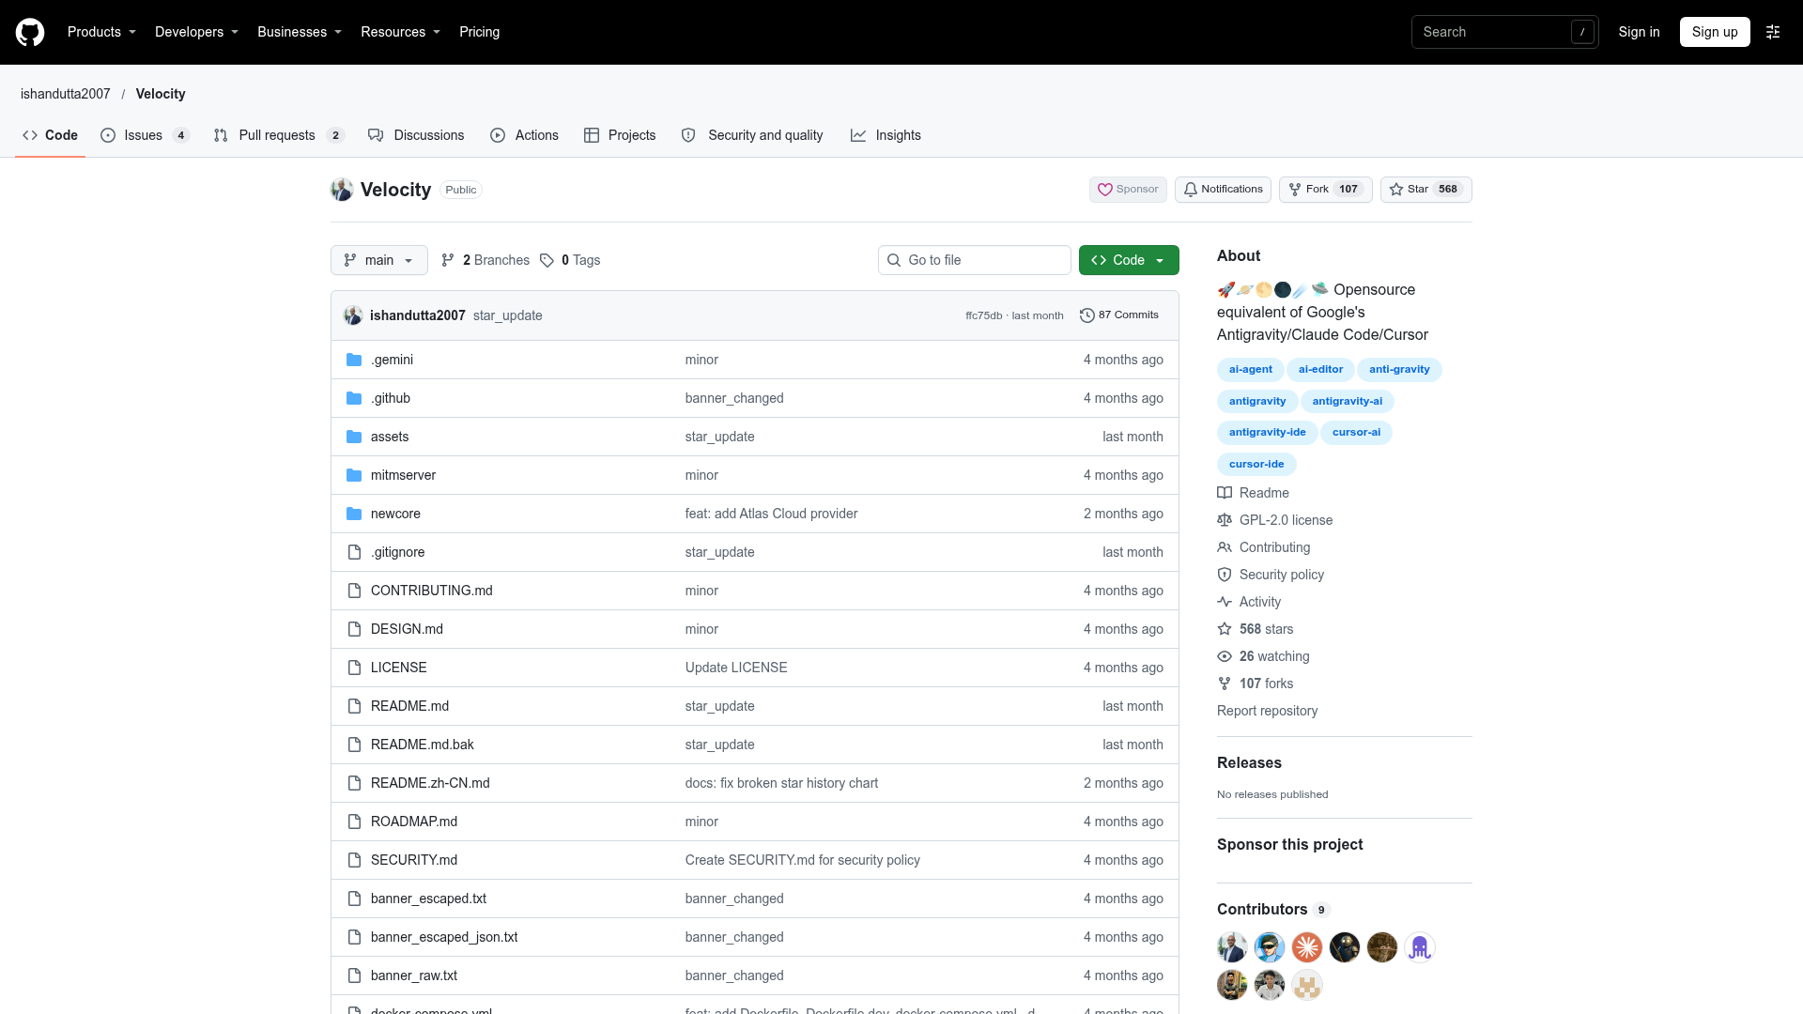
Task: Switch to the Issues tab
Action: [146, 135]
